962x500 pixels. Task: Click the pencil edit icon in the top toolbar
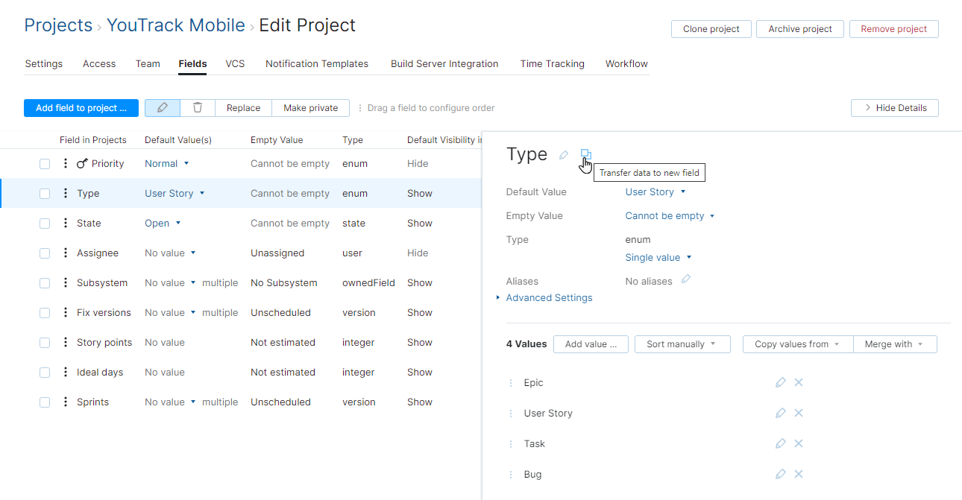pos(162,107)
